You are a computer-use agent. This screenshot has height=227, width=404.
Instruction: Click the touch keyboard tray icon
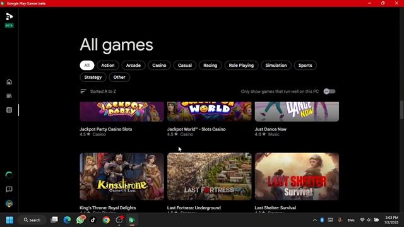tap(330, 220)
